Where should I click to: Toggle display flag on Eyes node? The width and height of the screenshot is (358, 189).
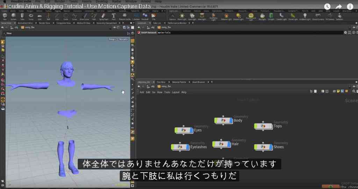192,130
